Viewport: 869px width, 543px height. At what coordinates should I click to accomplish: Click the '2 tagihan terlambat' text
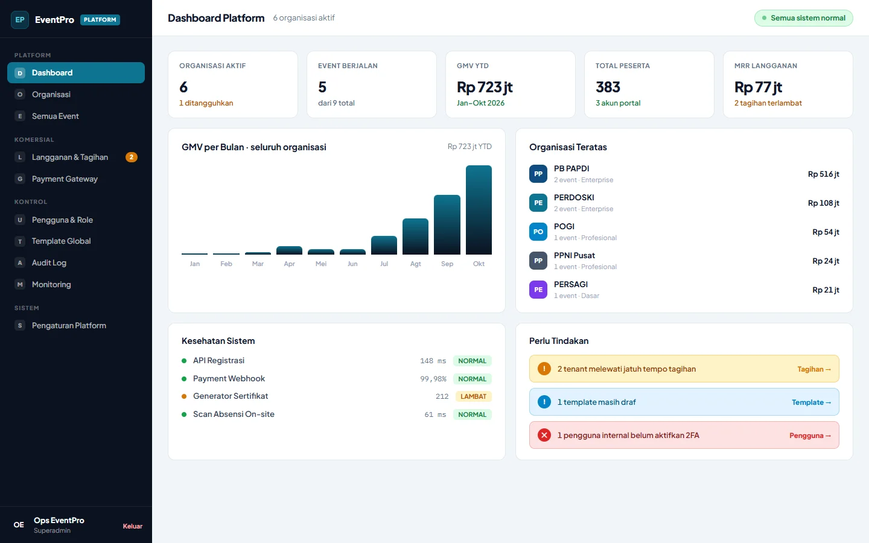pos(768,103)
